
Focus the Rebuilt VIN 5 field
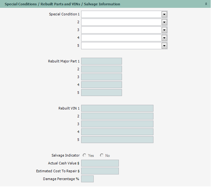click(117, 140)
